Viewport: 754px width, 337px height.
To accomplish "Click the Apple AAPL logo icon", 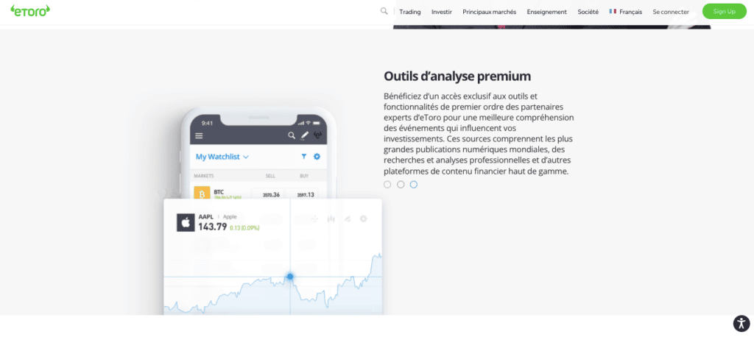I will [186, 222].
